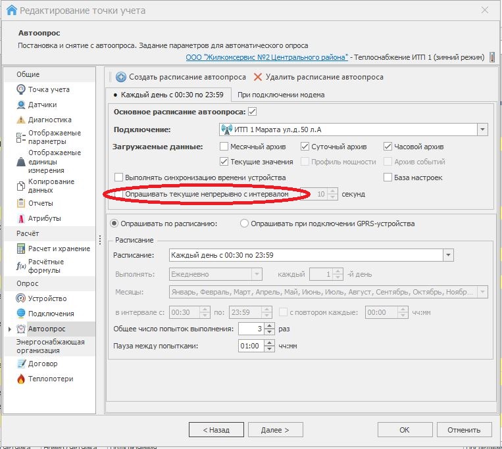Toggle the База настроек checkbox
The height and width of the screenshot is (449, 502).
click(x=388, y=177)
